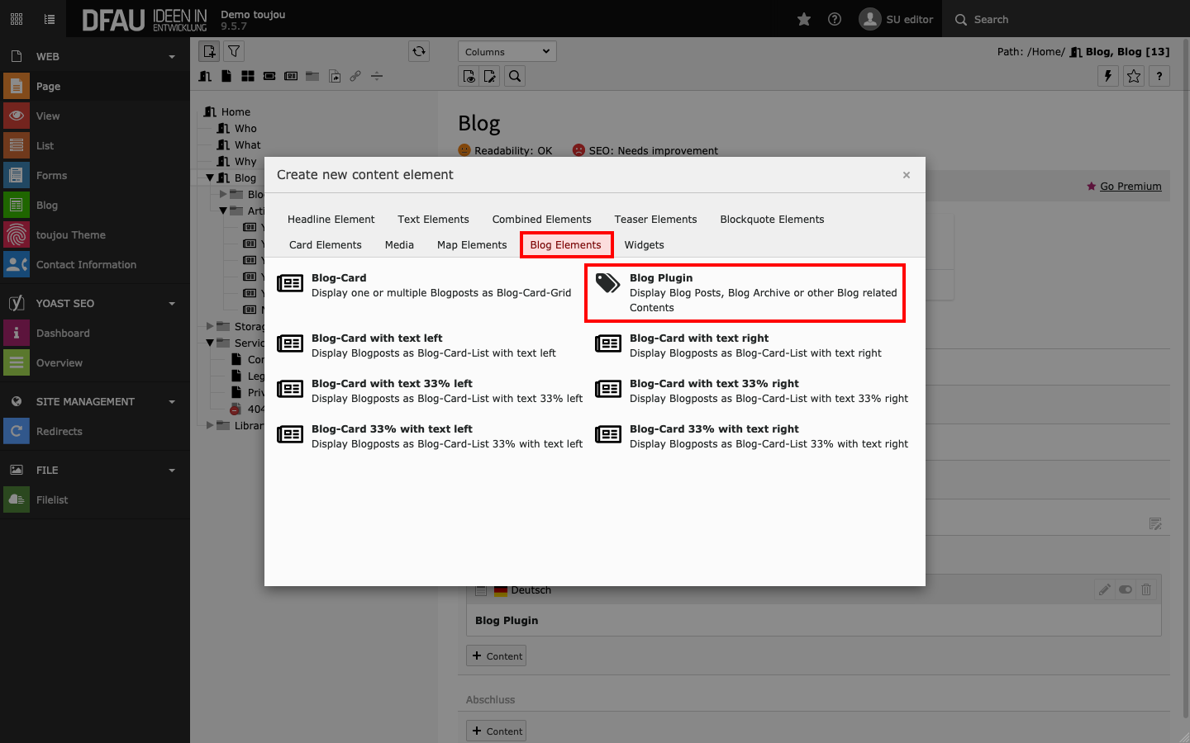The height and width of the screenshot is (743, 1190).
Task: Follow the Go Premium link
Action: 1130,187
